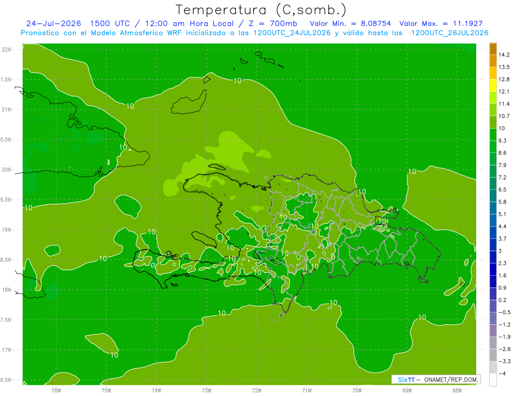Click the '70W' longitude label

[x=357, y=390]
